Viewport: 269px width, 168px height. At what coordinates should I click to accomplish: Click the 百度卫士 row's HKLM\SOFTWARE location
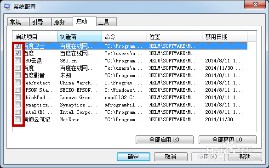point(173,46)
